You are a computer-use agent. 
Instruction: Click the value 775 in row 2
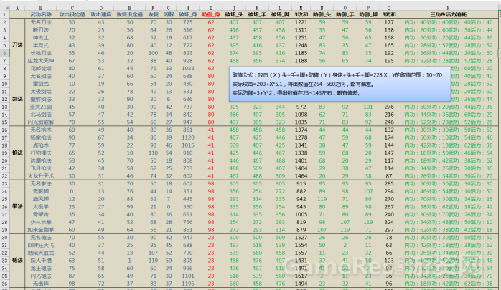(x=187, y=22)
